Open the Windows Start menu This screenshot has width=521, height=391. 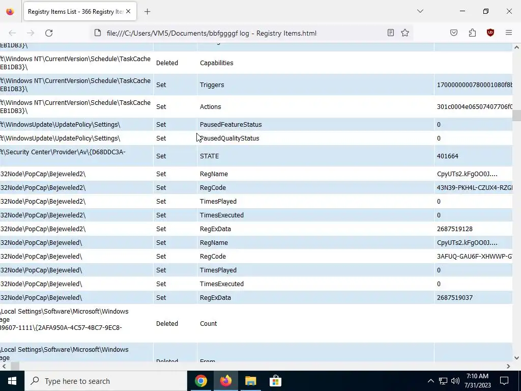click(12, 381)
